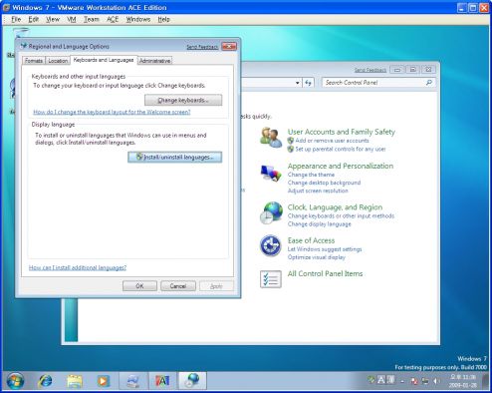This screenshot has width=492, height=393.
Task: Click the Change display language link
Action: (x=320, y=224)
